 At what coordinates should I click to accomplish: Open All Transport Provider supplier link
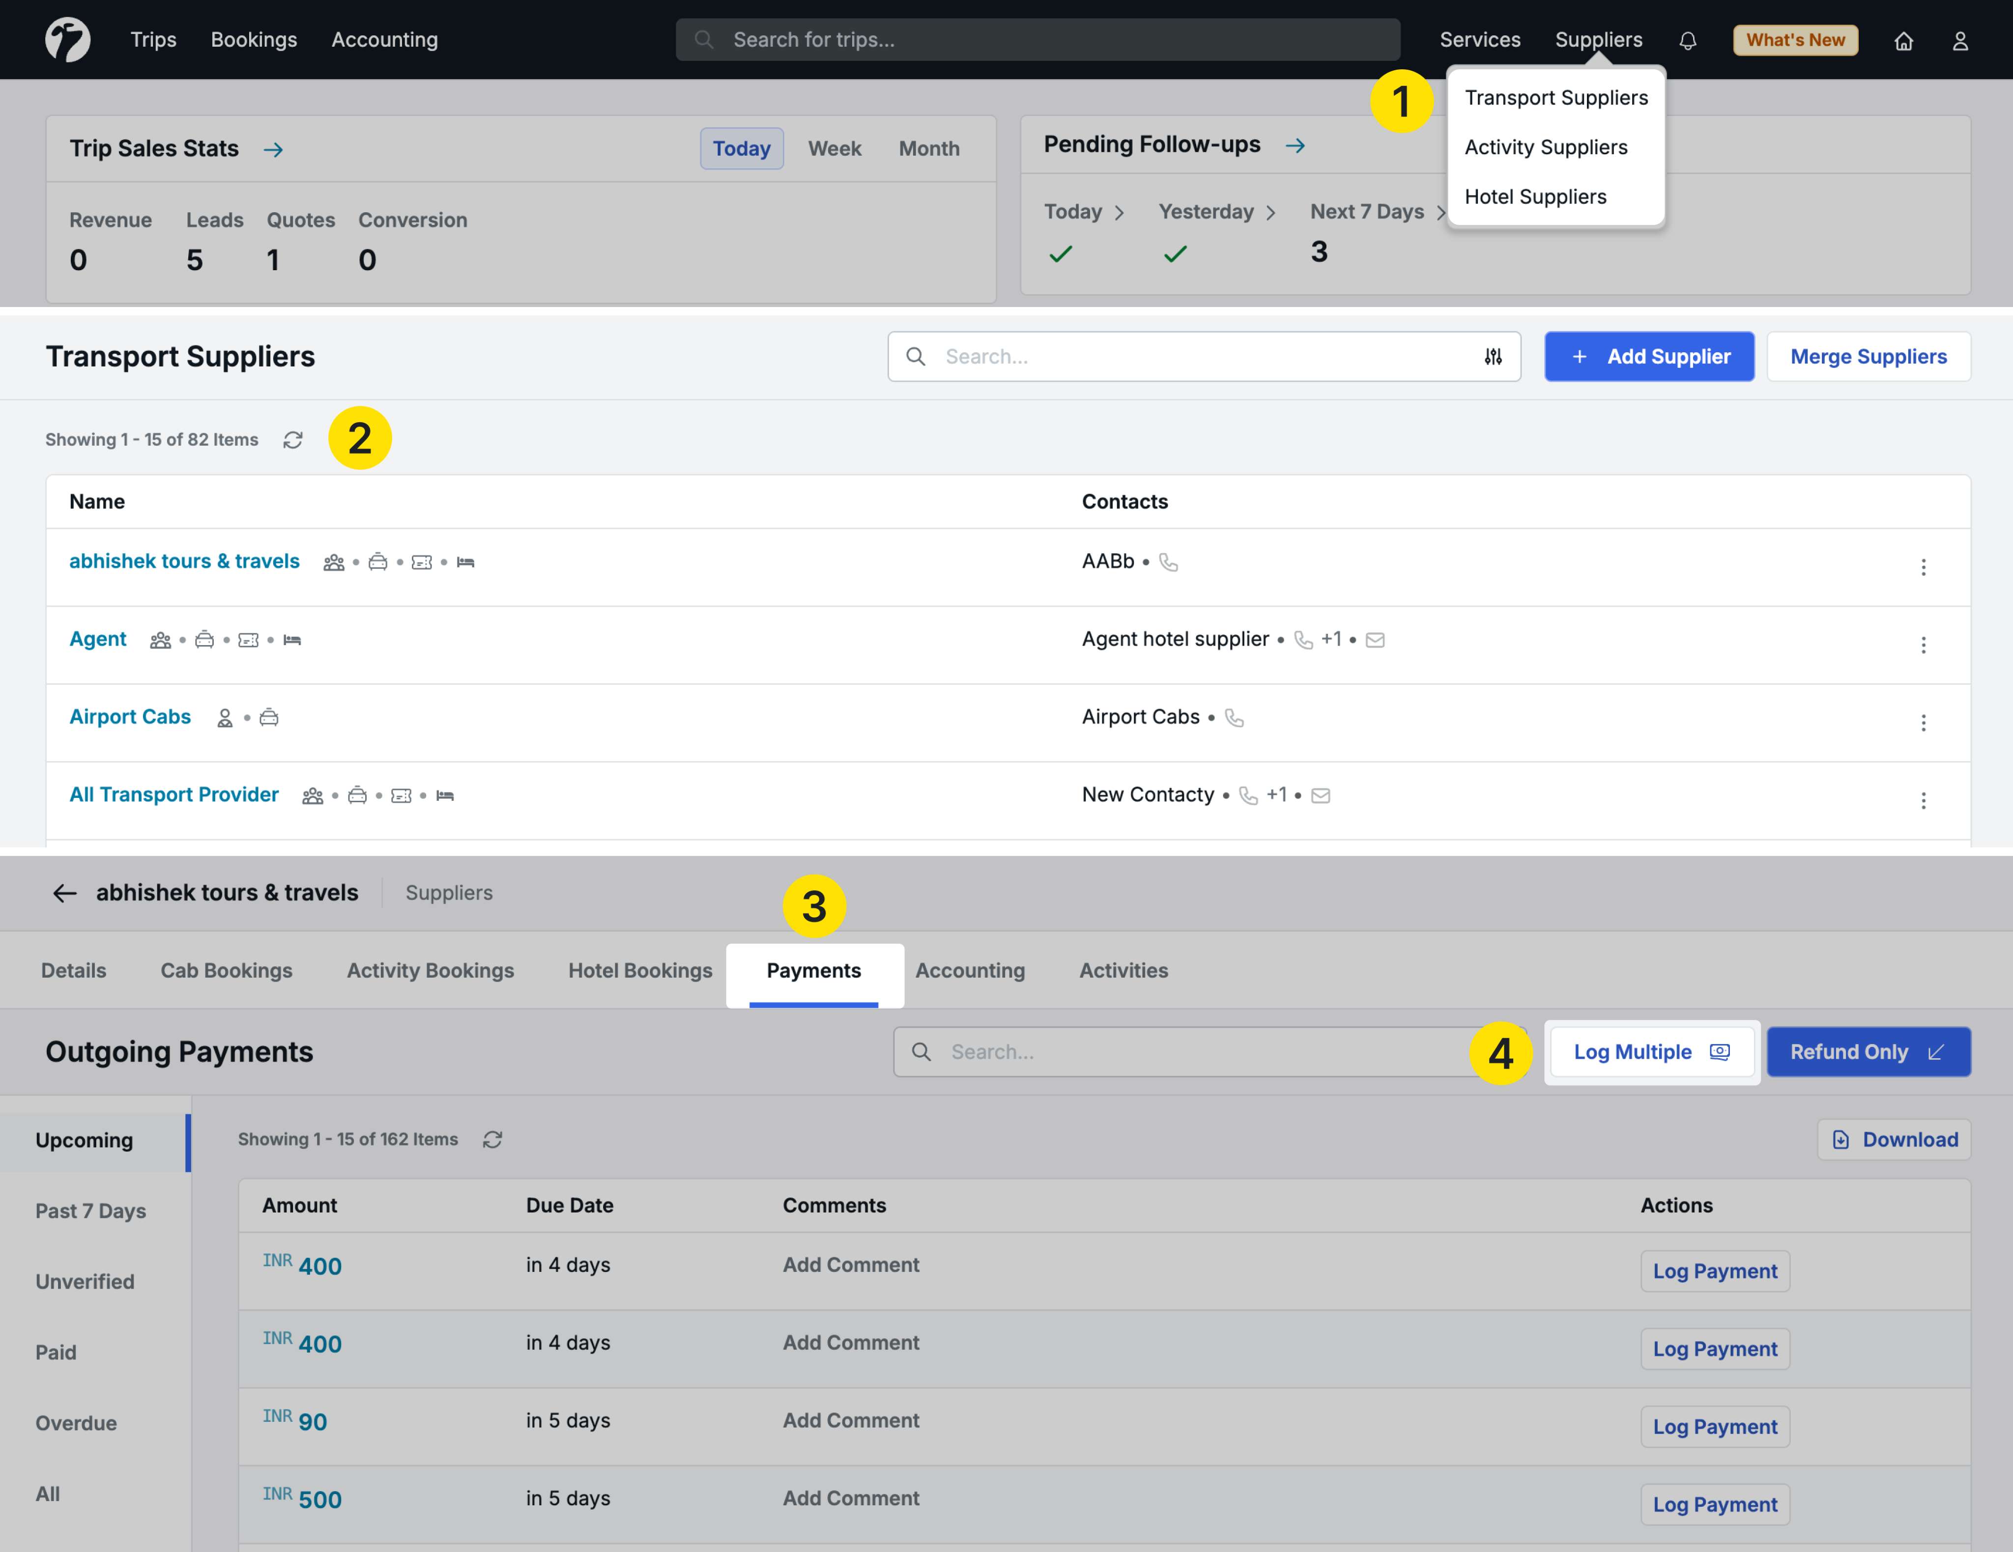(173, 794)
